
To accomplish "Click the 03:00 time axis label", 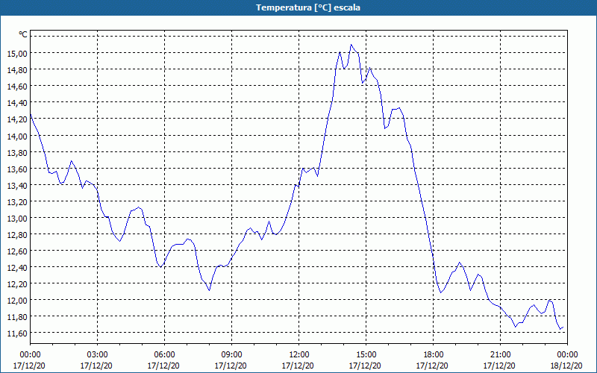I will click(x=97, y=355).
